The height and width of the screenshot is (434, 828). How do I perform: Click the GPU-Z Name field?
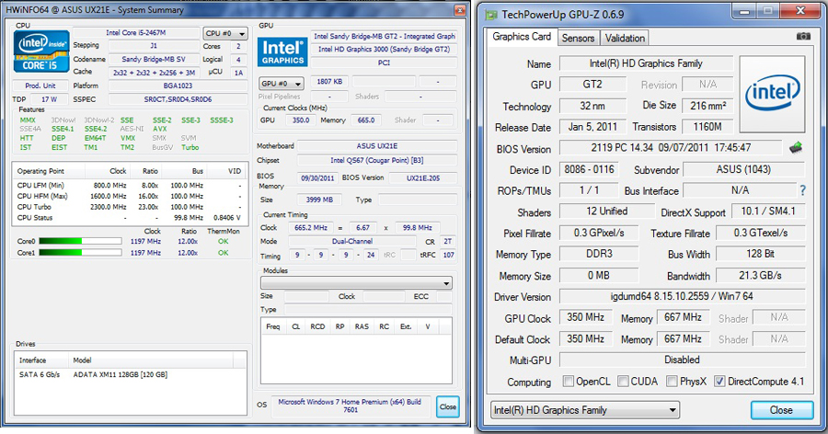tap(646, 63)
